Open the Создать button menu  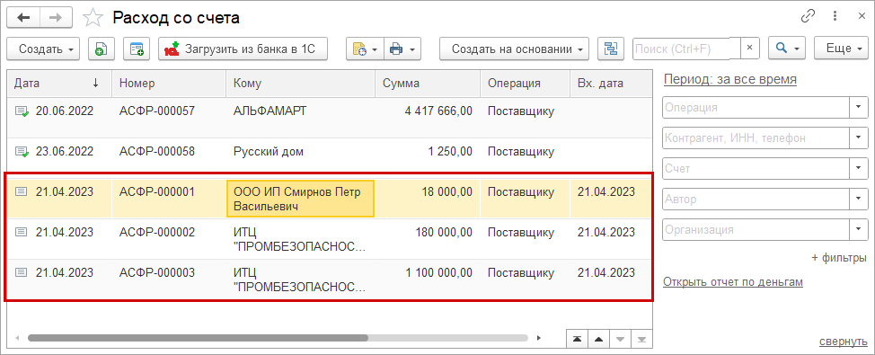(43, 49)
